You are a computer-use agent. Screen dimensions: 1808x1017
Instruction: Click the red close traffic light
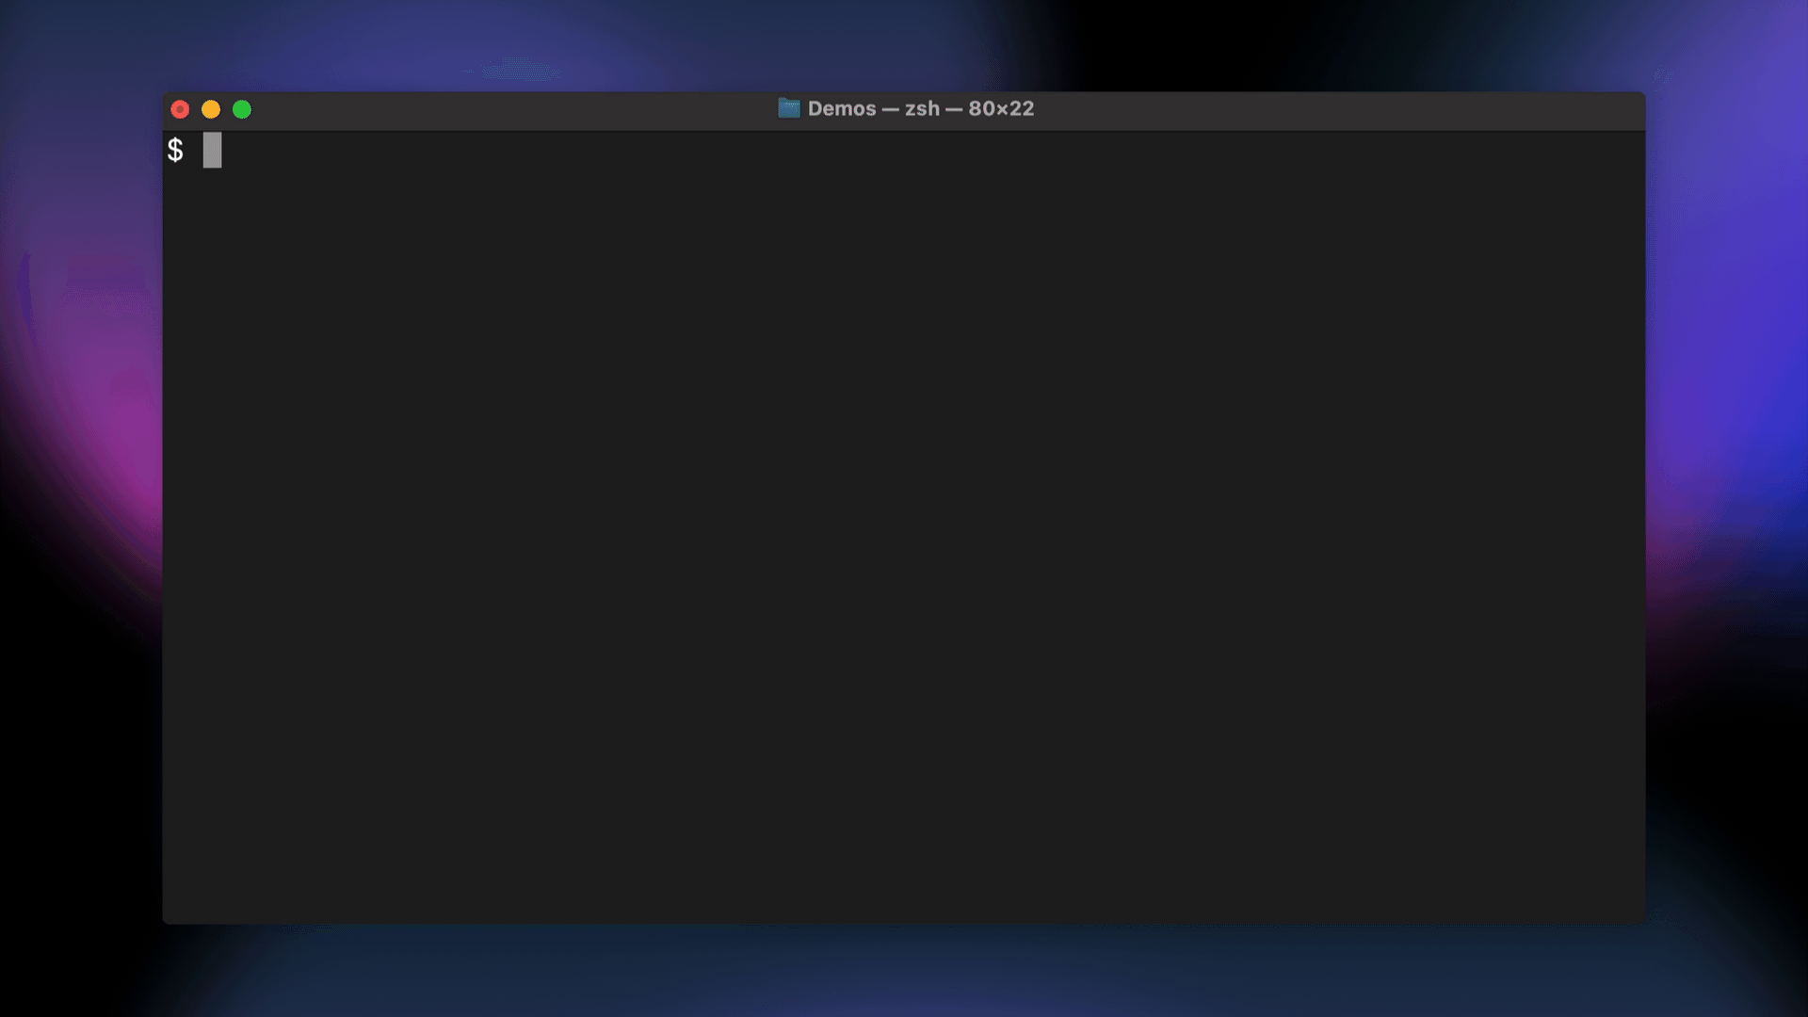click(179, 109)
